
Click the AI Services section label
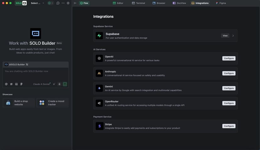tap(99, 49)
